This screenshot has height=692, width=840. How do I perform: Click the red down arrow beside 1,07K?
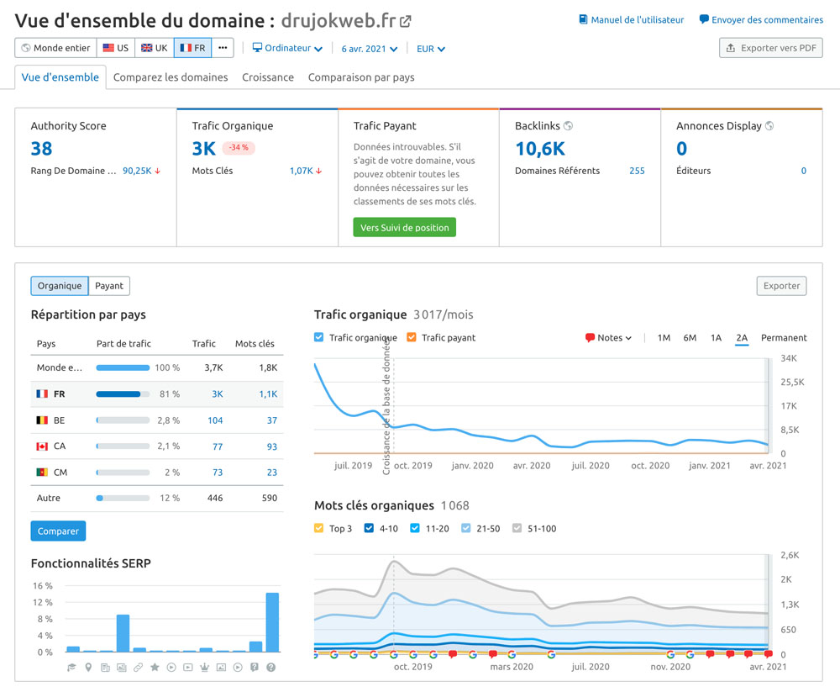click(x=318, y=172)
